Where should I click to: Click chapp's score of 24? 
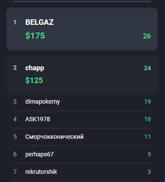147,68
